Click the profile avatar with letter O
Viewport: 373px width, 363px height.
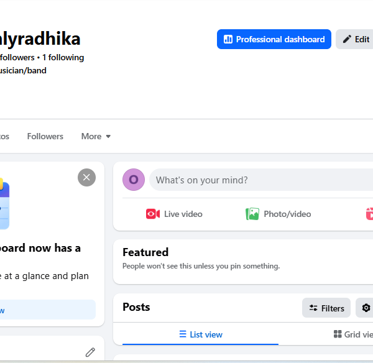click(134, 180)
